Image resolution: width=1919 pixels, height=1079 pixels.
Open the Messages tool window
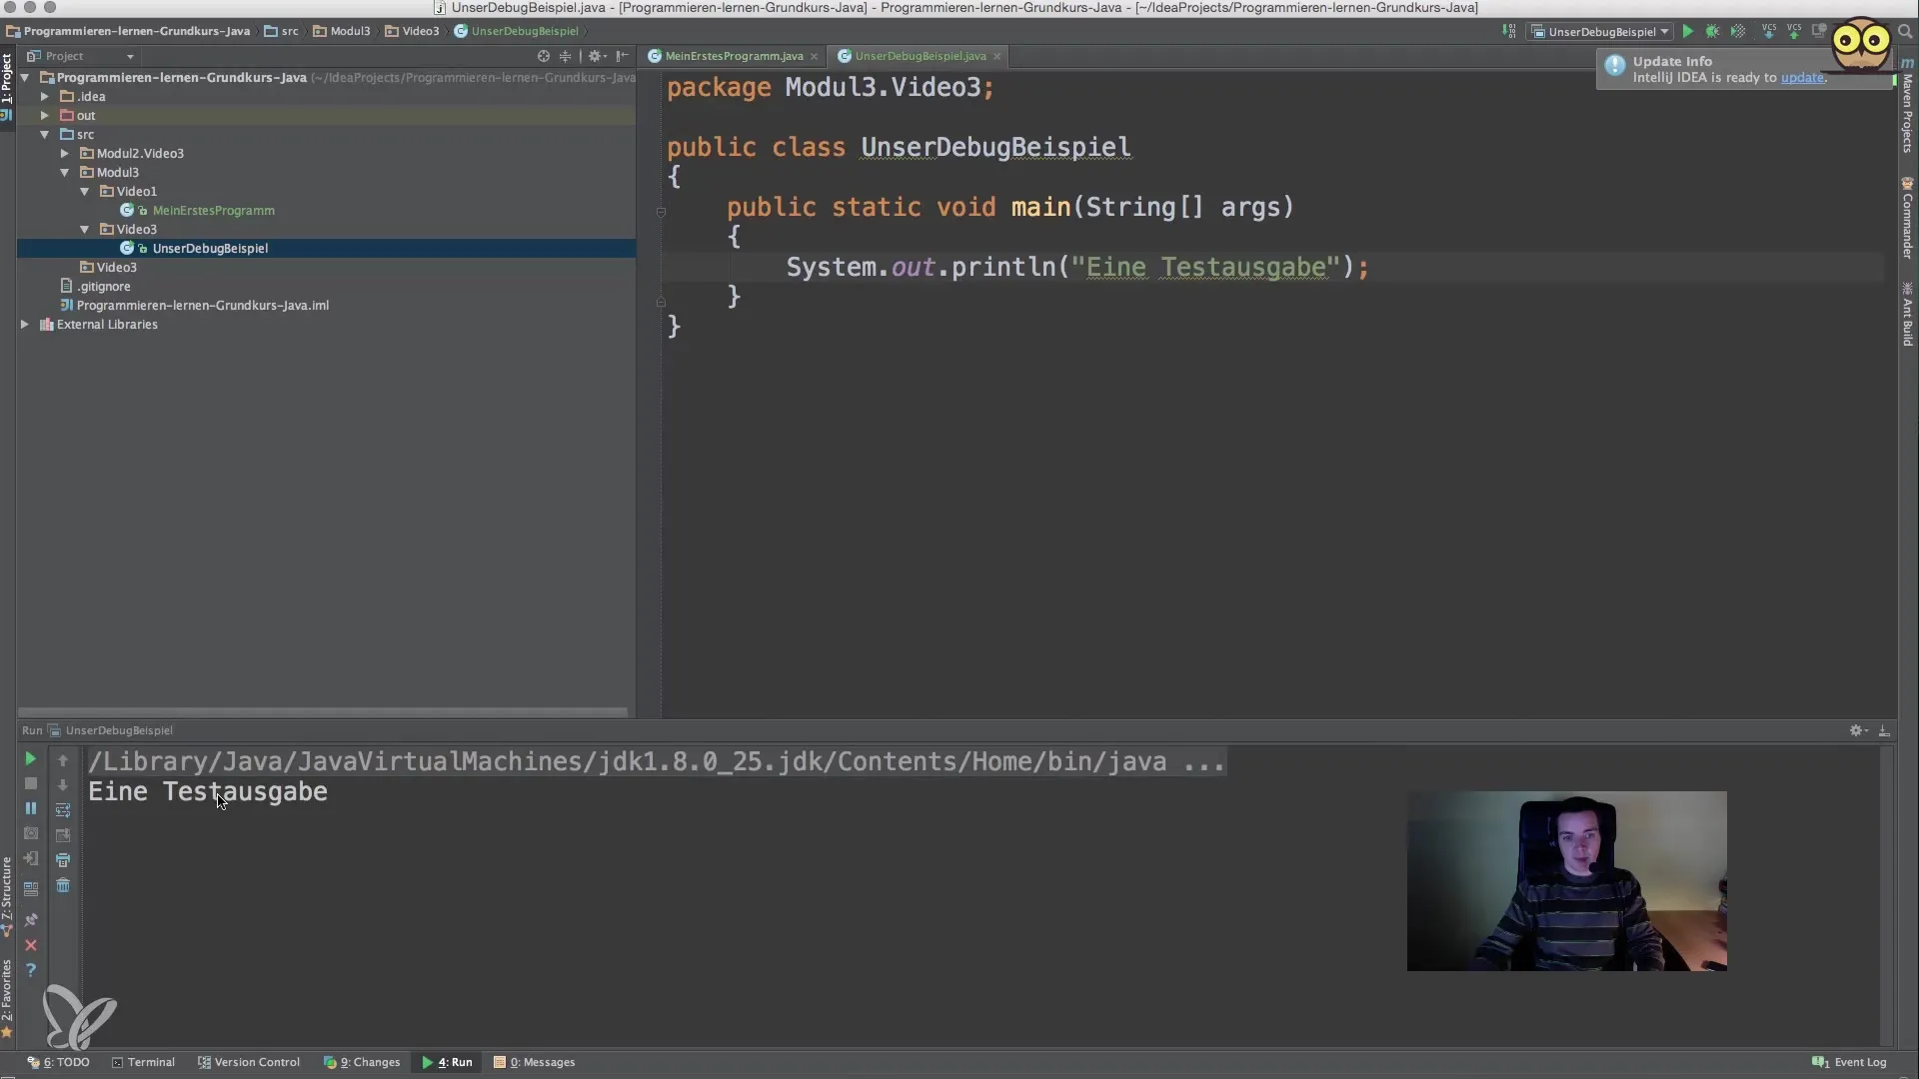535,1062
